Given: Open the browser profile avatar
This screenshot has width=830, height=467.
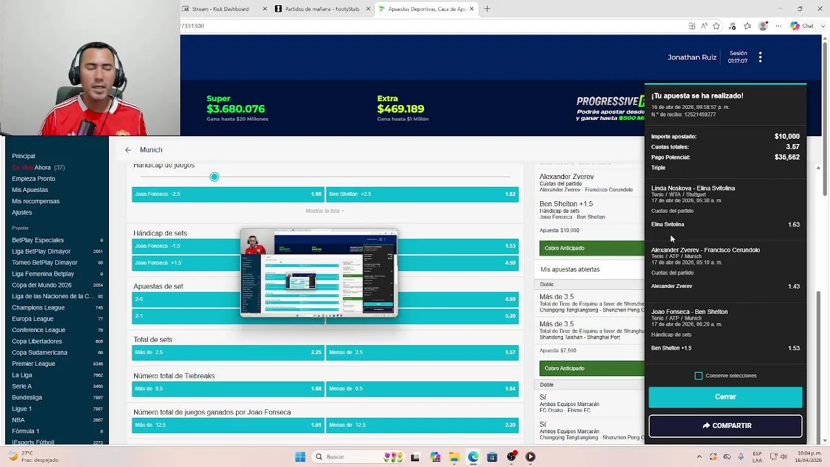Looking at the screenshot, I should [763, 26].
